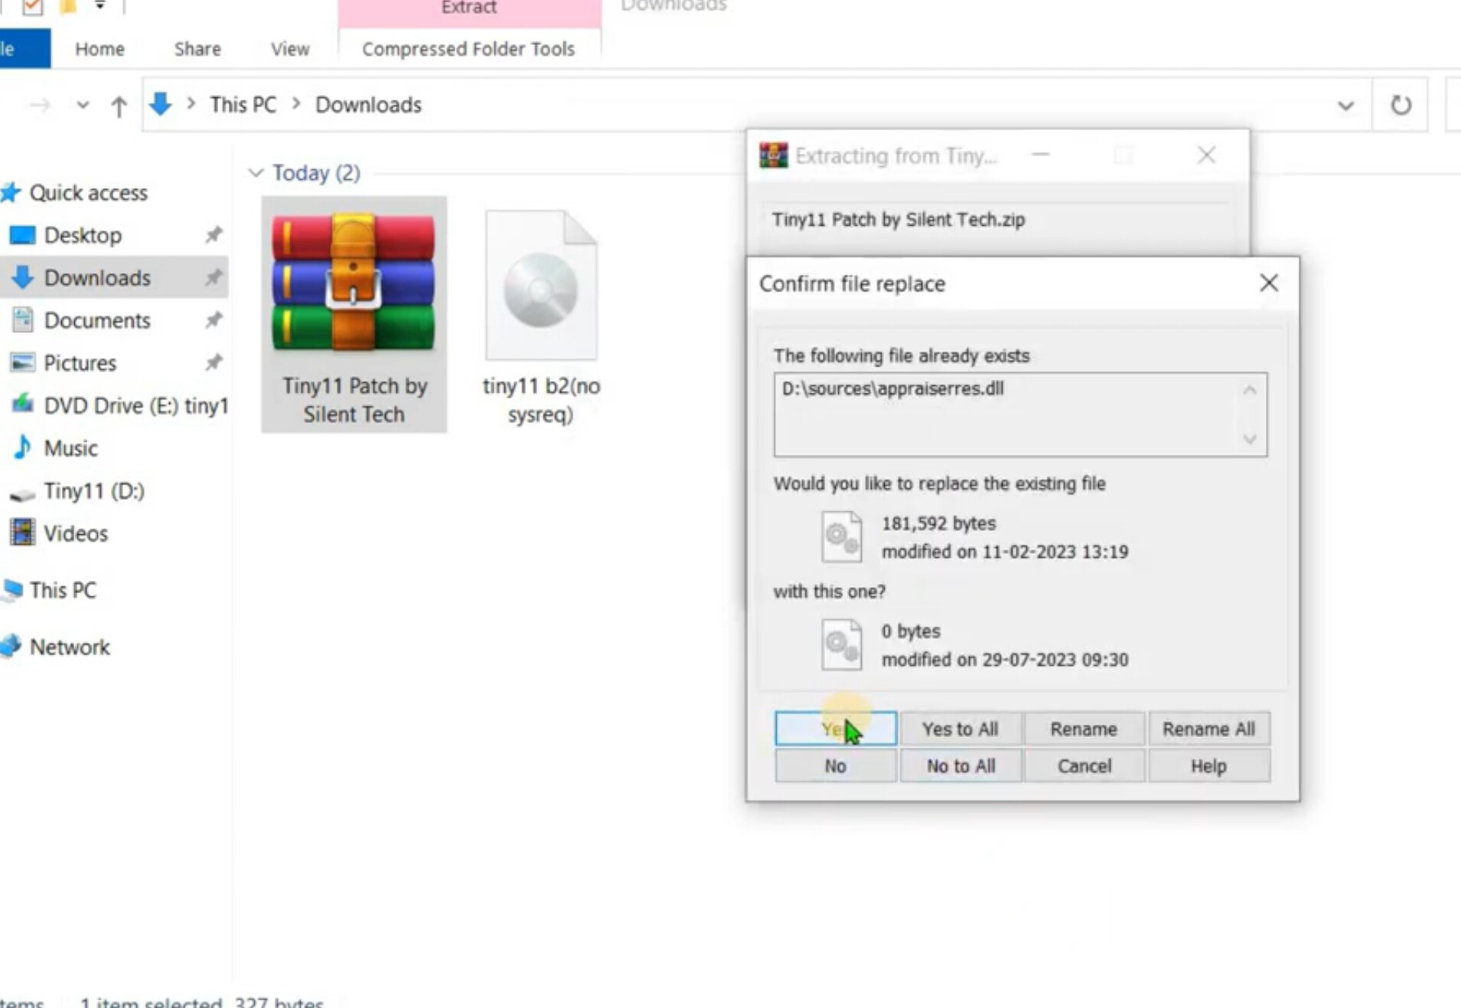This screenshot has height=1008, width=1461.
Task: Click the Rename button
Action: tap(1084, 729)
